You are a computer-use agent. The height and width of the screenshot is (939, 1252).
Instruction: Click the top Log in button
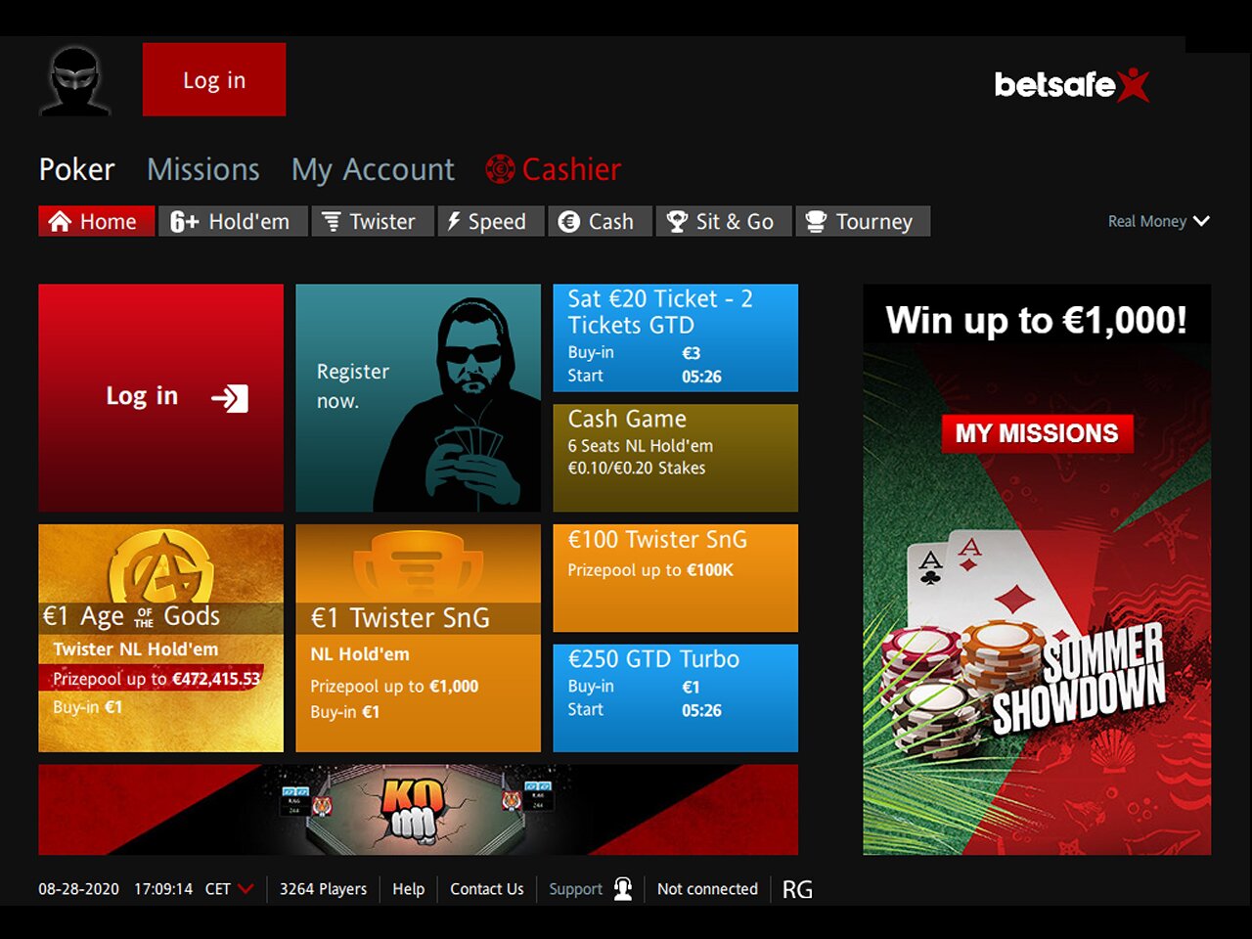(x=214, y=79)
